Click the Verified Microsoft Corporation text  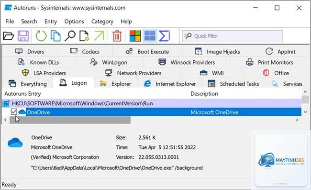(65, 157)
